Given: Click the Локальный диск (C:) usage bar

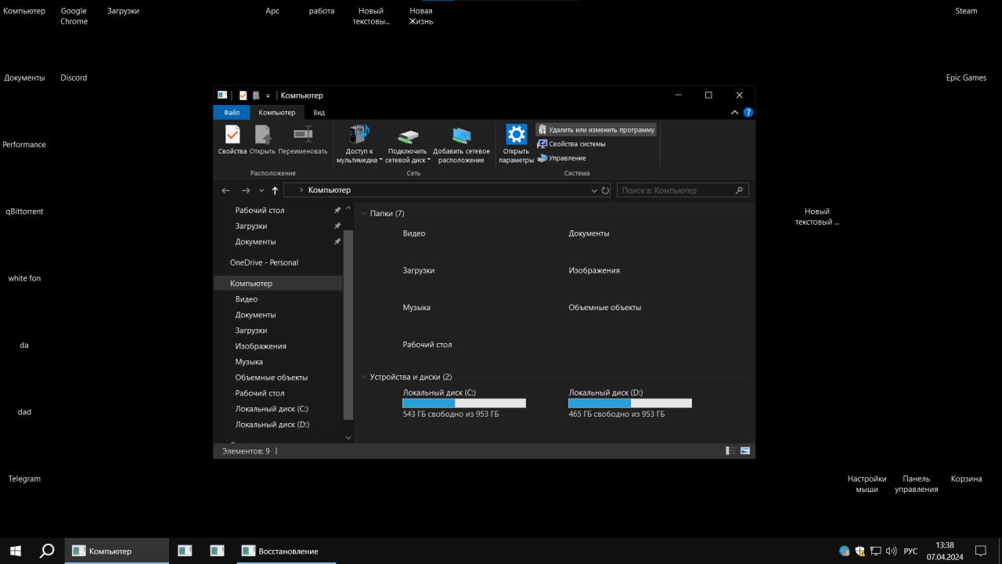Looking at the screenshot, I should click(x=464, y=403).
